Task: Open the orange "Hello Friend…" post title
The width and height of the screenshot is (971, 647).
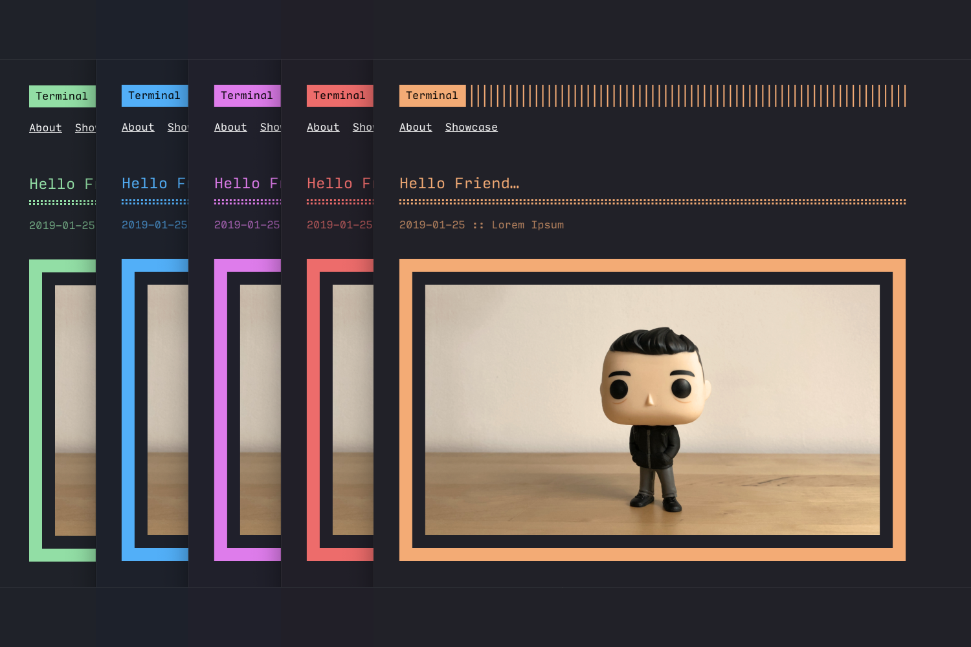Action: (459, 184)
